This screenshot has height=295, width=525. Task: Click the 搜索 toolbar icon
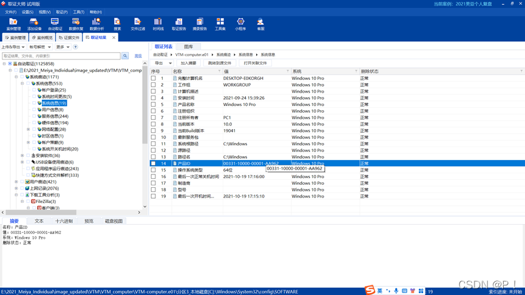coord(117,24)
